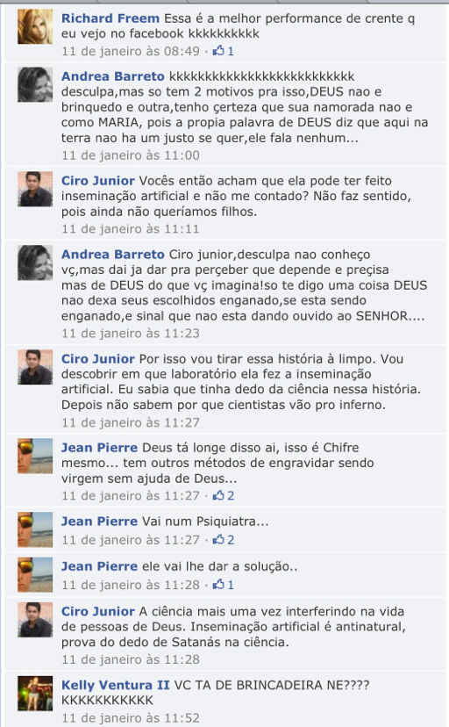Open Richard Freem's profile name link
Viewport: 449px width, 727px height.
click(110, 18)
